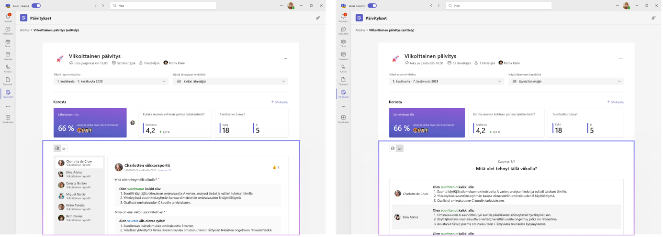Open Tiedostot in left window sidebar
Screen dimensions: 663x237
click(8, 81)
